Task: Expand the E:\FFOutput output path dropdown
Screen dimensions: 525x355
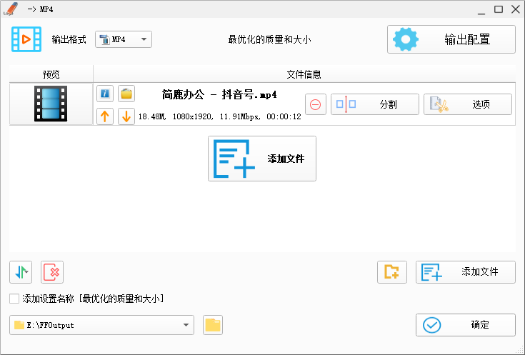Action: pyautogui.click(x=101, y=325)
